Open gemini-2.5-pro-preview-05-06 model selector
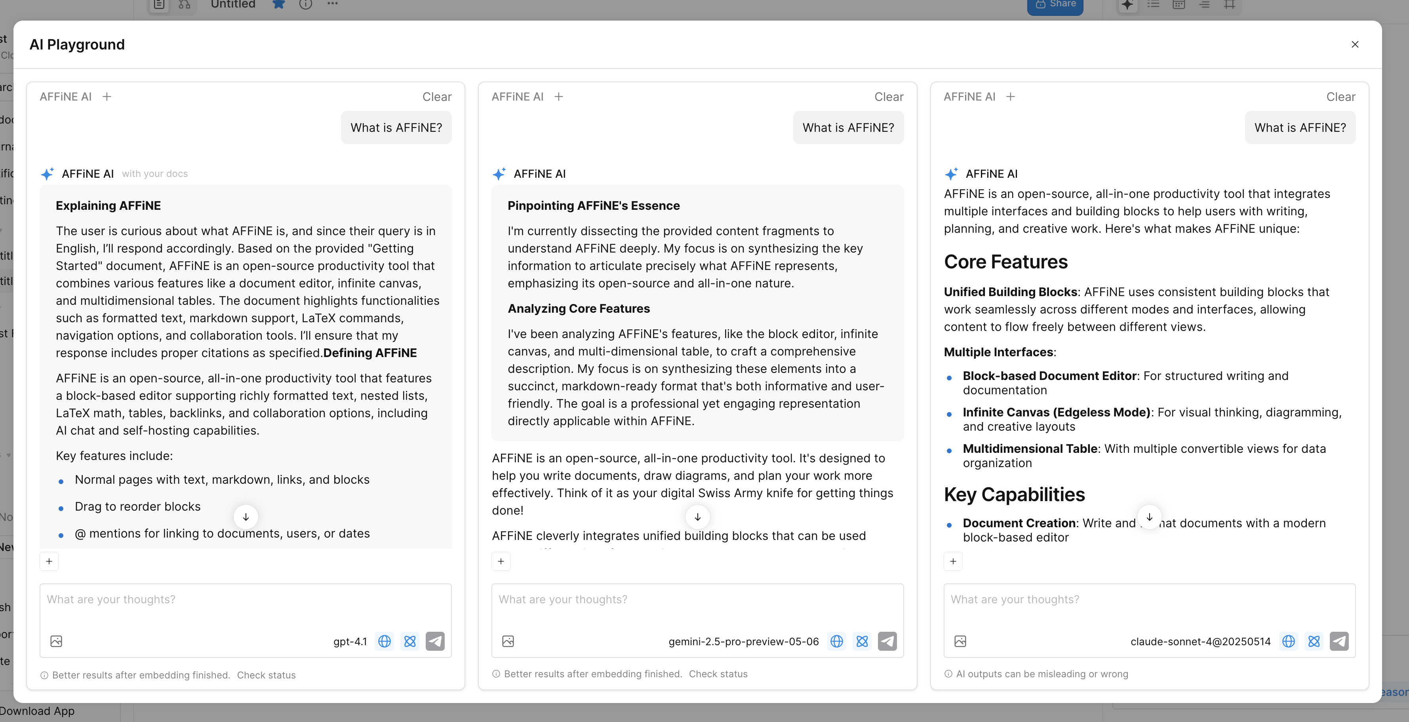This screenshot has width=1409, height=722. pyautogui.click(x=743, y=642)
